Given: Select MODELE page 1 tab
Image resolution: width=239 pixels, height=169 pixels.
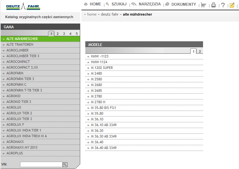Looking at the screenshot, I should [193, 51].
